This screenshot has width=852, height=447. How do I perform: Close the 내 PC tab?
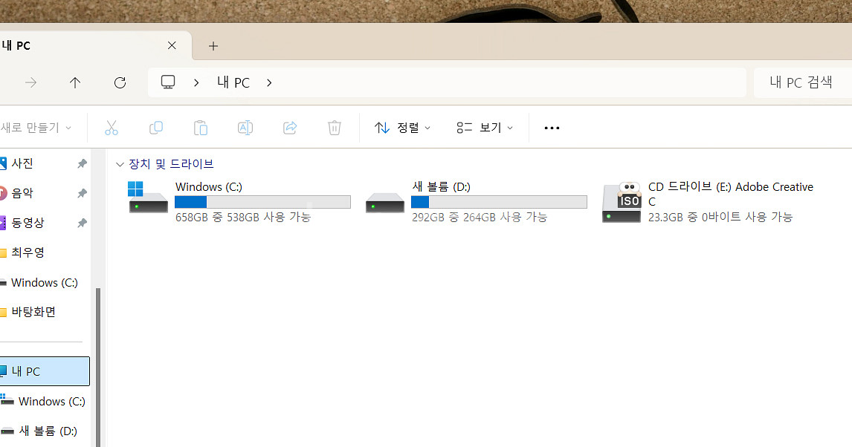(x=172, y=45)
